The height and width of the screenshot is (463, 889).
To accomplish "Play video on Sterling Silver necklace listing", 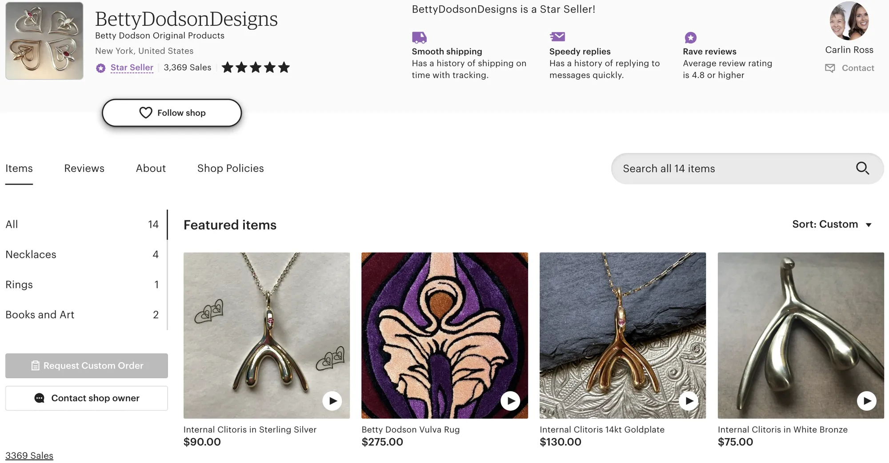I will (332, 401).
